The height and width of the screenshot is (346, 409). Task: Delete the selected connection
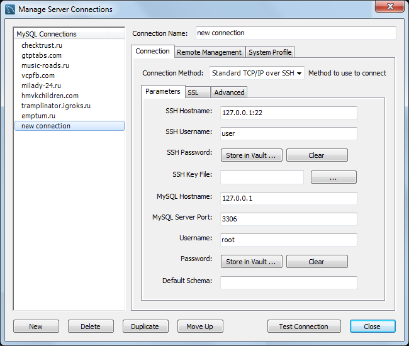coord(91,326)
